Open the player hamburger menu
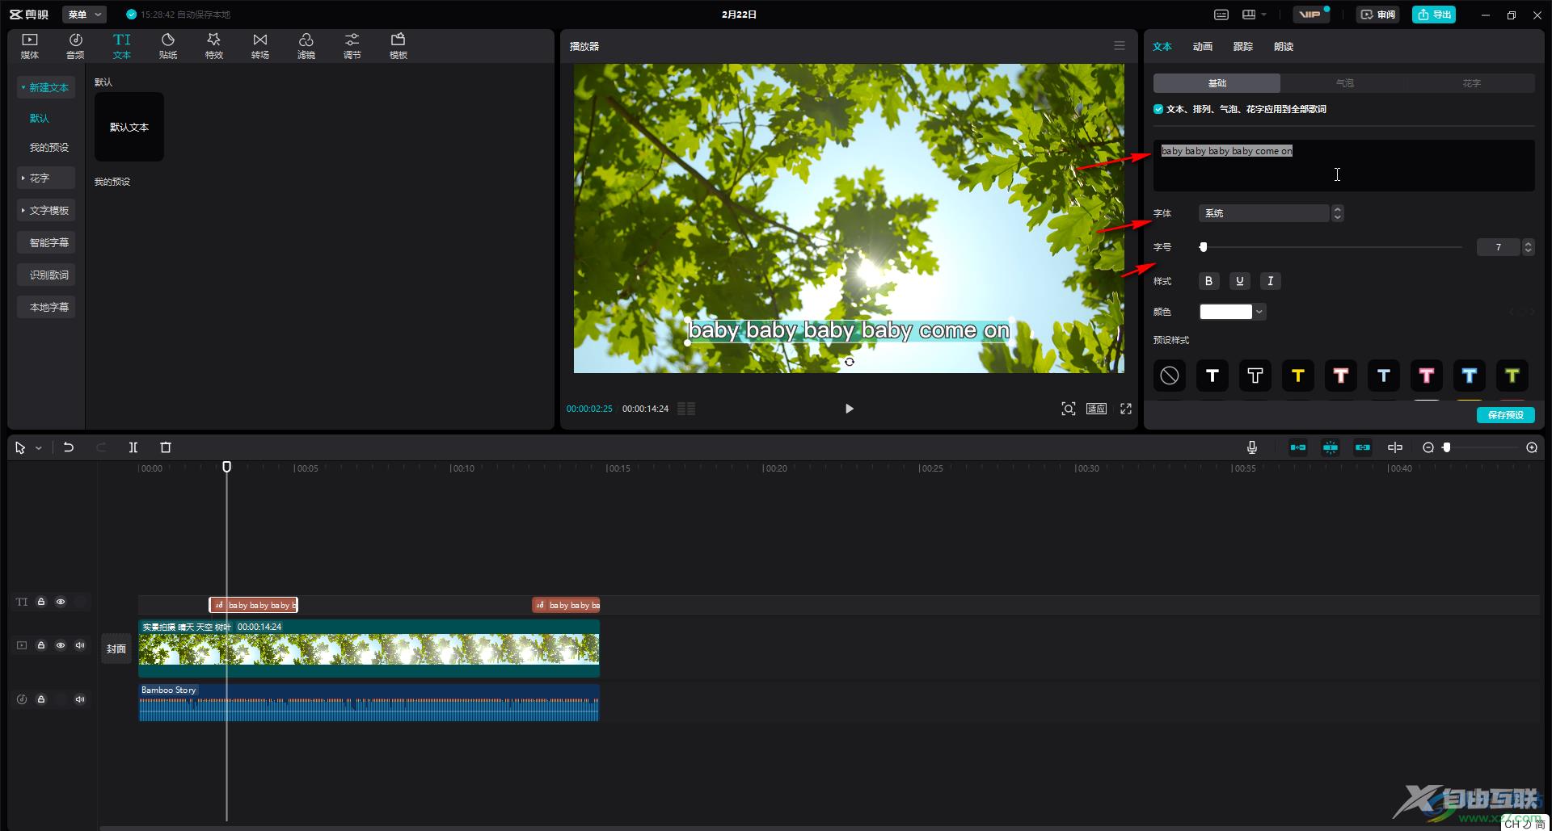 pos(1120,46)
